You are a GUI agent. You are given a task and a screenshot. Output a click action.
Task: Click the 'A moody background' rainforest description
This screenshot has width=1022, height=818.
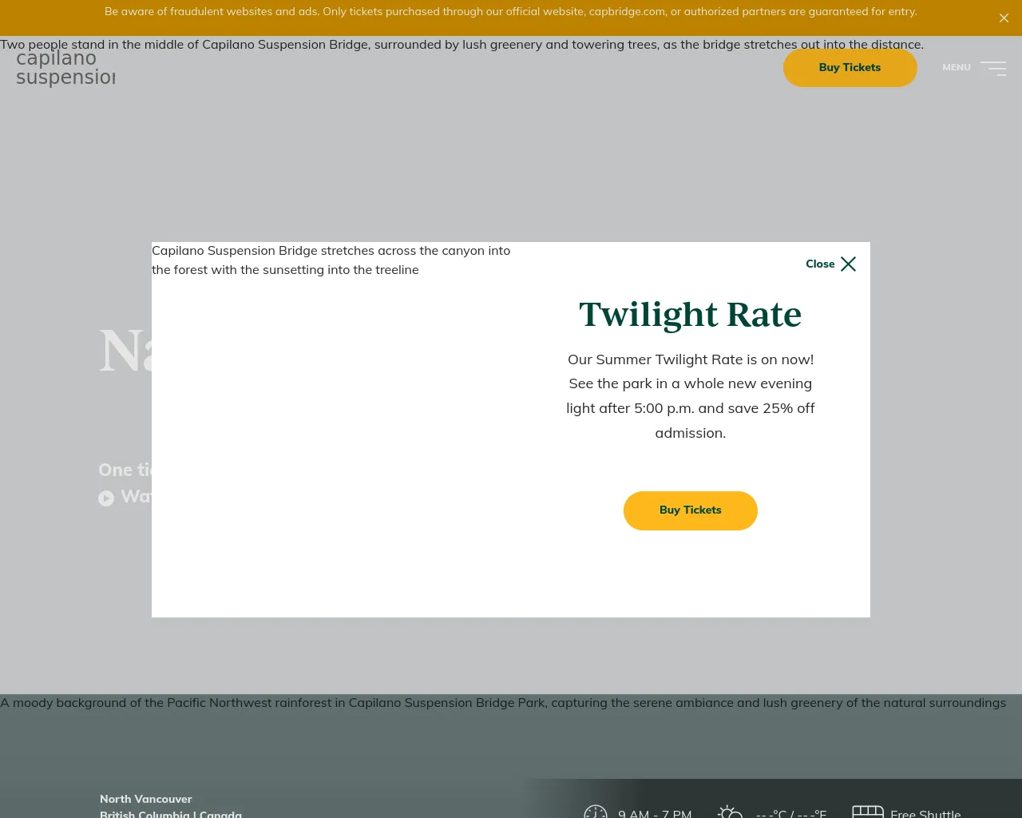point(503,703)
